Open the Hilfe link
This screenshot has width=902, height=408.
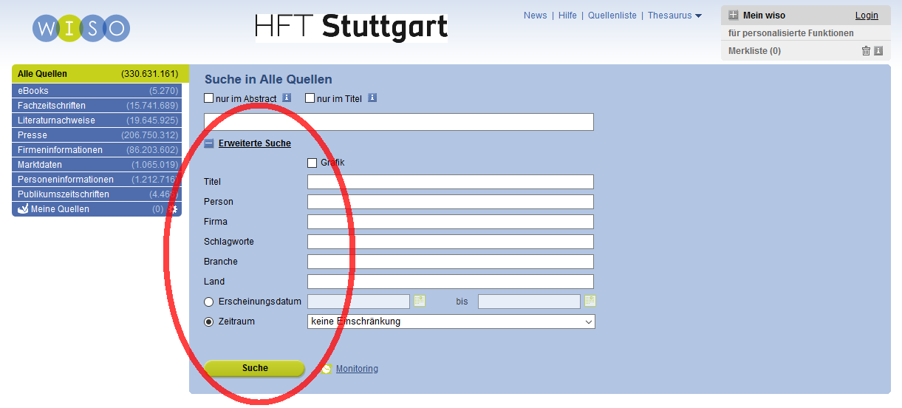coord(567,16)
